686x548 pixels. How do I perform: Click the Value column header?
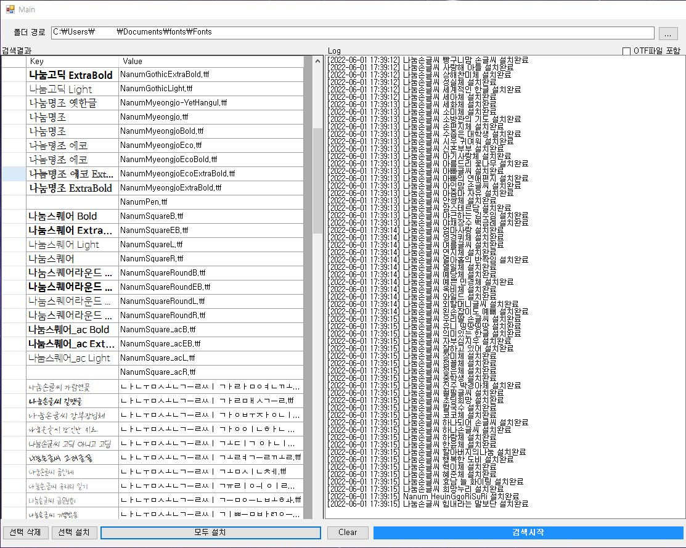(211, 61)
